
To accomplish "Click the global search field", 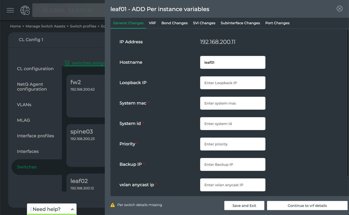I will pyautogui.click(x=70, y=10).
